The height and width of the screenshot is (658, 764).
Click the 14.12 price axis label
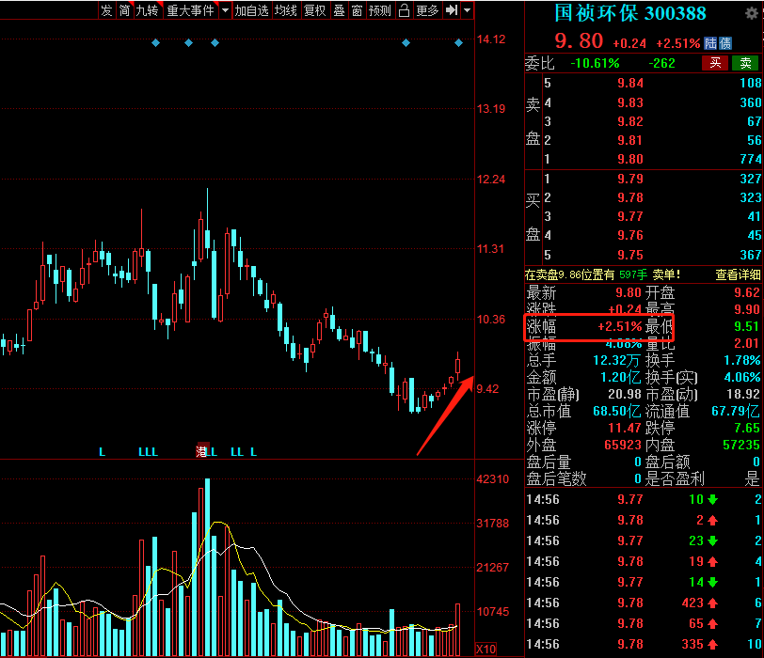point(491,39)
